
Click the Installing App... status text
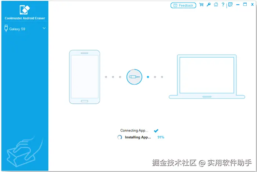coord(138,137)
